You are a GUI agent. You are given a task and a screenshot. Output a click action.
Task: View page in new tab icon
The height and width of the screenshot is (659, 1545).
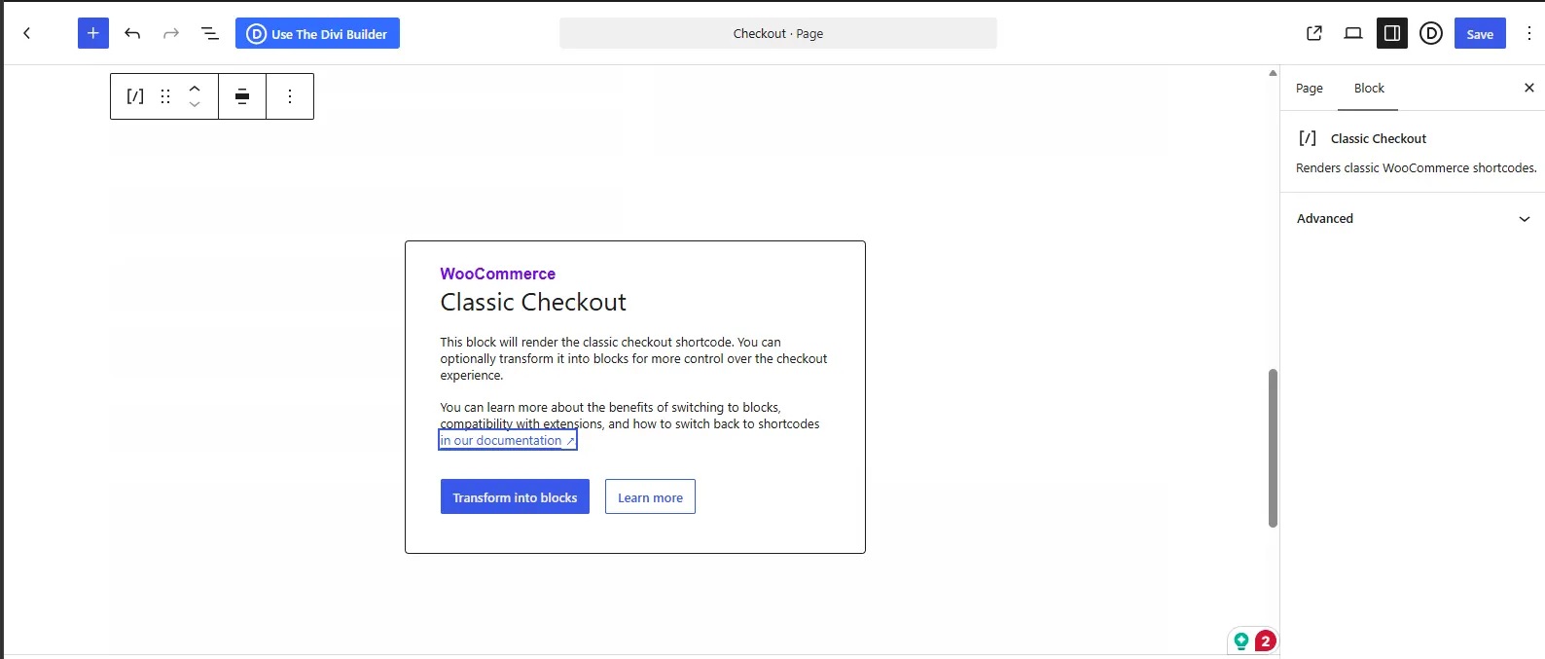[1314, 33]
